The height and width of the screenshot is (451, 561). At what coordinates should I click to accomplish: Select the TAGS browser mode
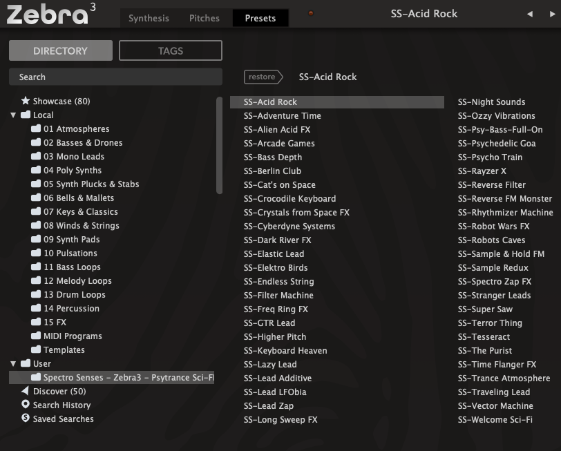coord(170,50)
